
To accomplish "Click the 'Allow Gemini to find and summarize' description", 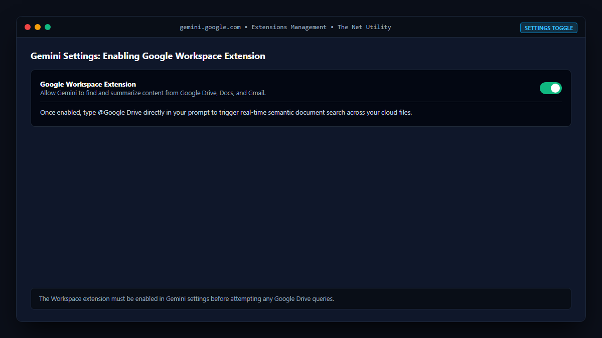I will pos(153,93).
